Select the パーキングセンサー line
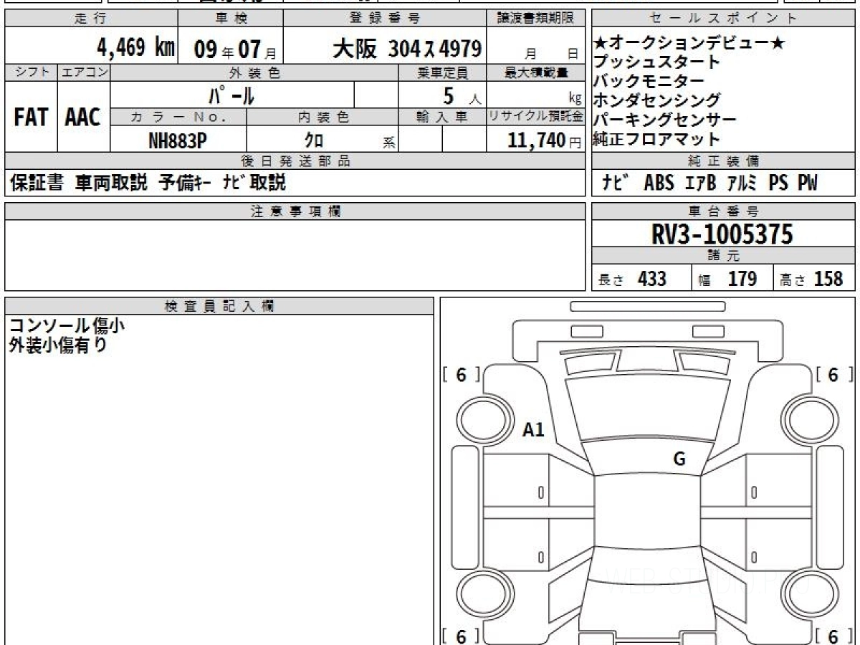860x645 pixels. 664,120
